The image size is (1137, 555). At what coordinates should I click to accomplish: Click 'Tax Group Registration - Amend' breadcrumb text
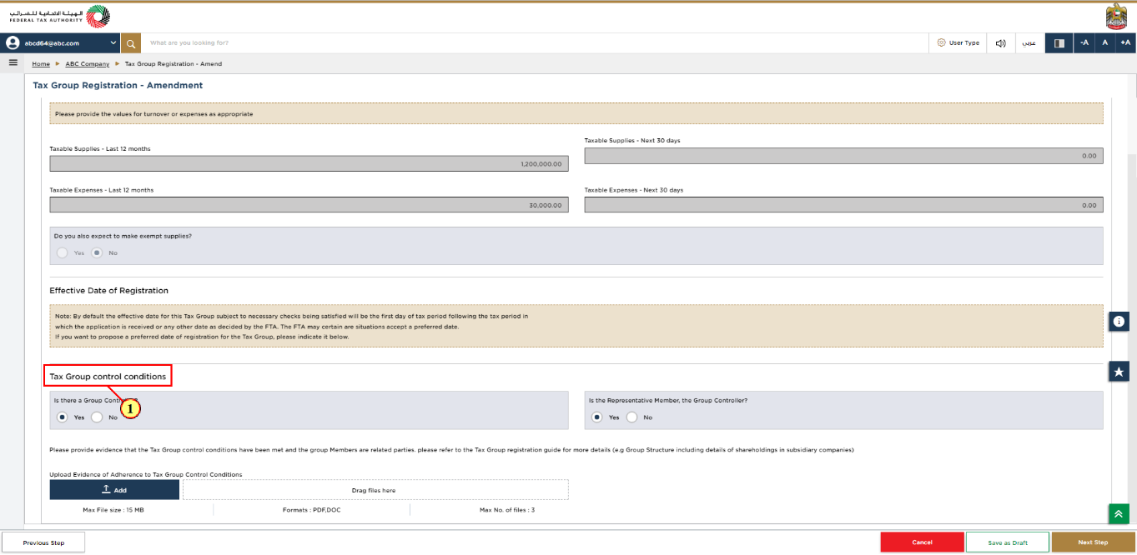click(x=174, y=64)
